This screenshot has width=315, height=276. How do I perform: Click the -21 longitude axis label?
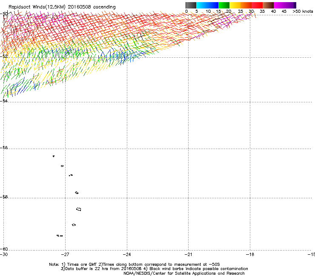(189, 254)
